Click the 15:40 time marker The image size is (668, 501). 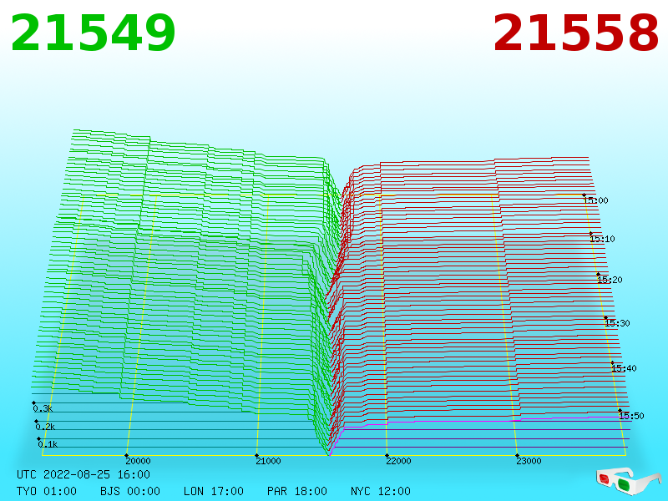(x=624, y=368)
